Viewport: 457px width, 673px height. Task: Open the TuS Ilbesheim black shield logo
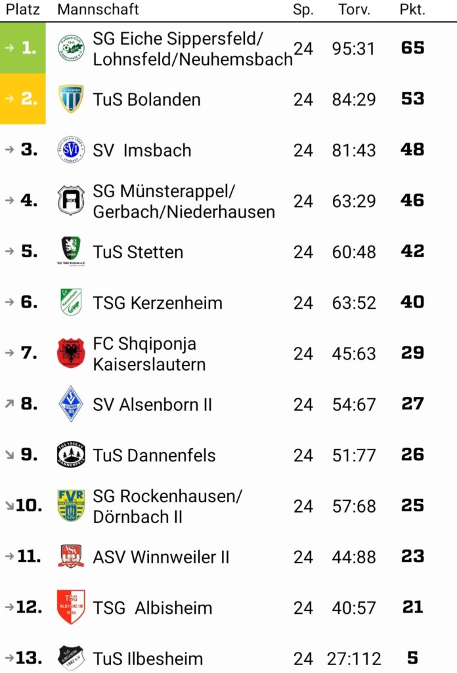click(x=71, y=657)
